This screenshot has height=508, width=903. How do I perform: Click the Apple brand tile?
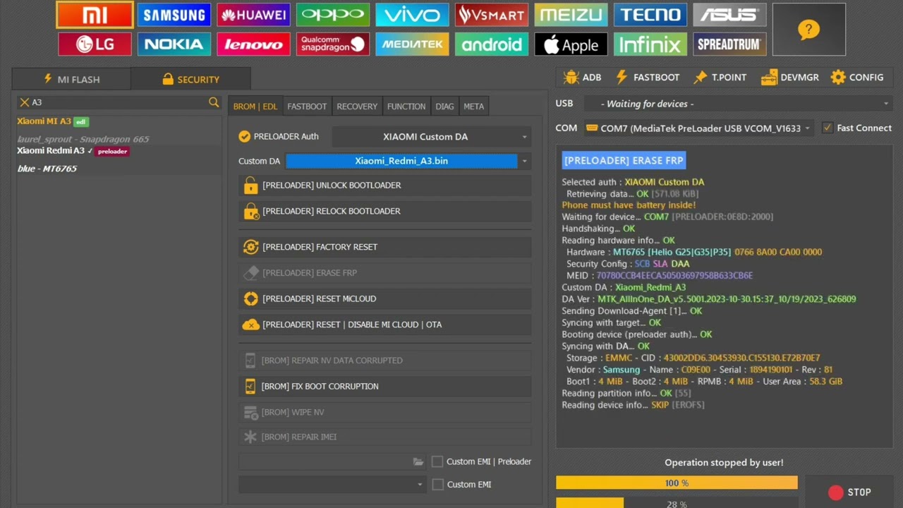pyautogui.click(x=571, y=44)
